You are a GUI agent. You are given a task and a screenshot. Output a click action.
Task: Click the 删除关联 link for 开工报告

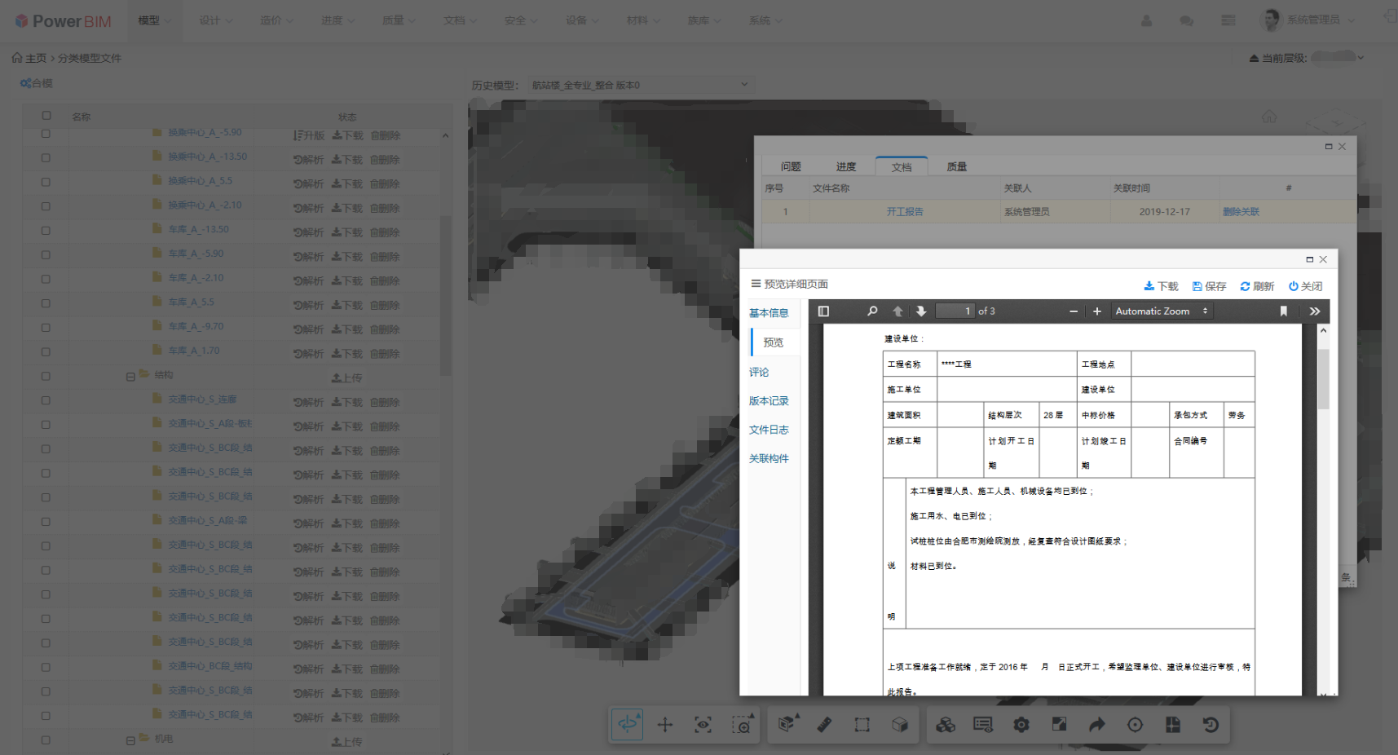[x=1241, y=212]
